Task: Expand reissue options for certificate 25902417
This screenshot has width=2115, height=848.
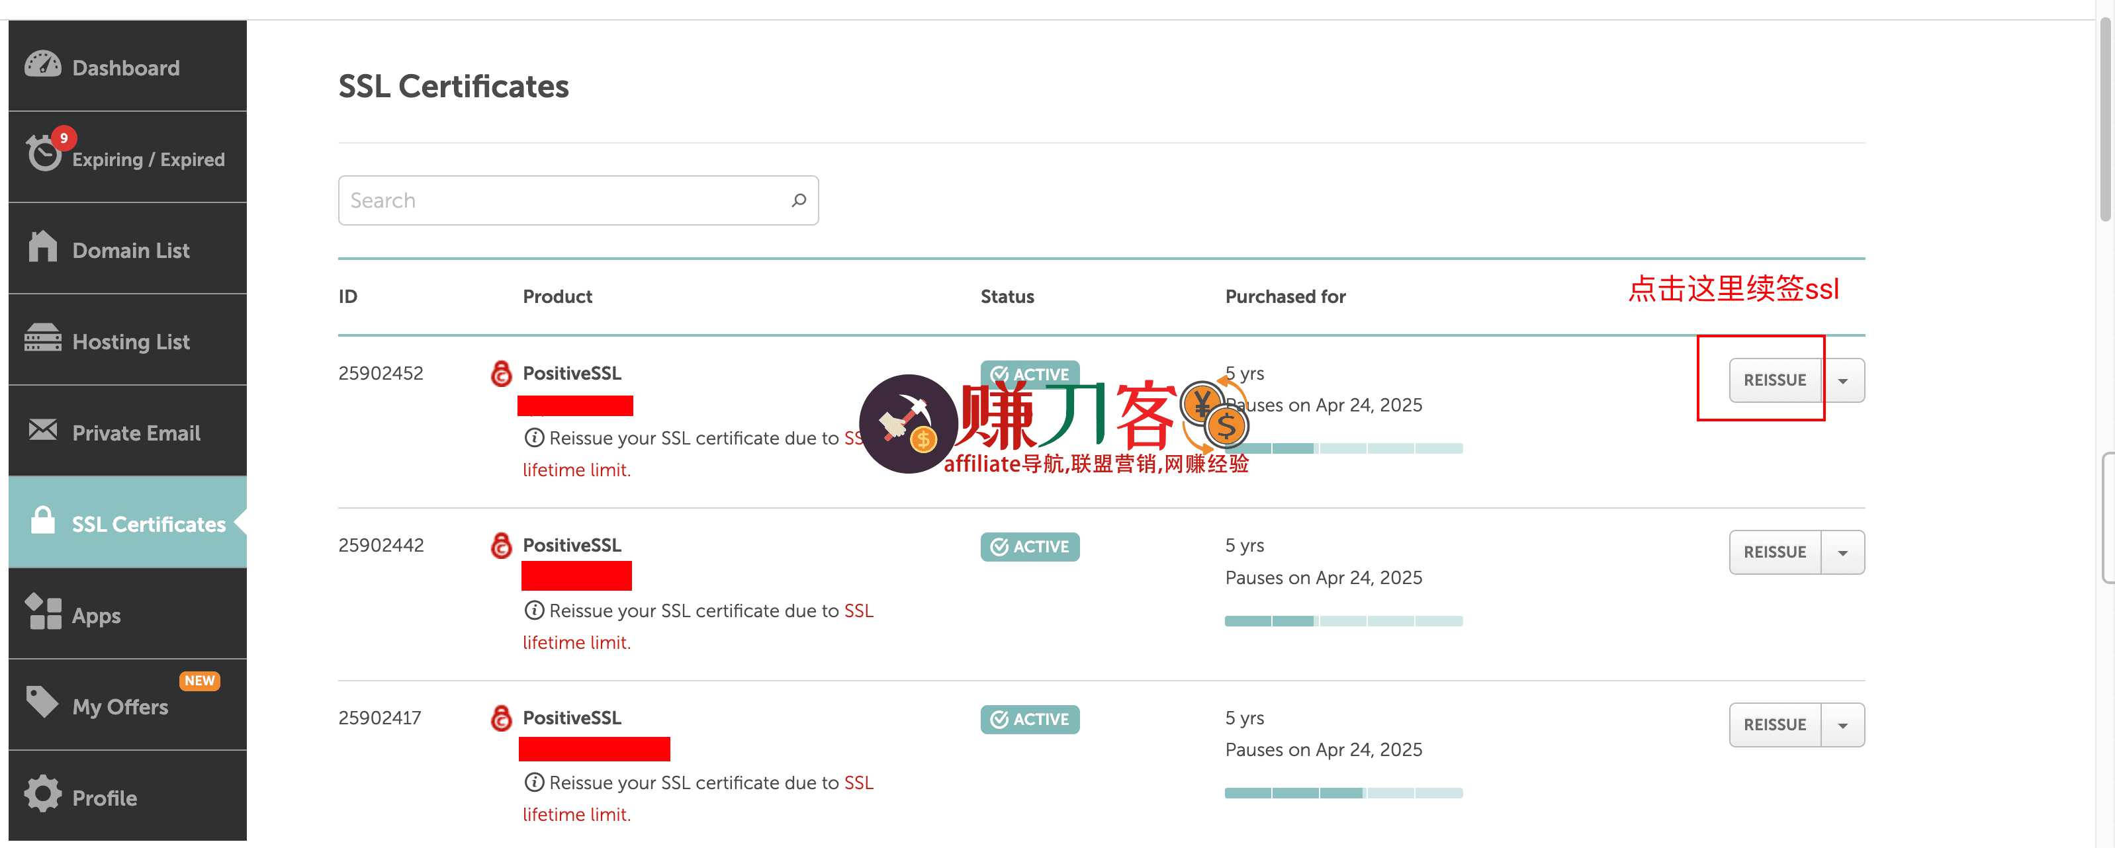Action: click(x=1843, y=724)
